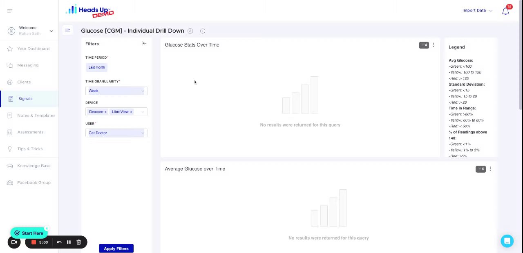The height and width of the screenshot is (253, 523).
Task: Go to Your Dashboard
Action: click(33, 49)
